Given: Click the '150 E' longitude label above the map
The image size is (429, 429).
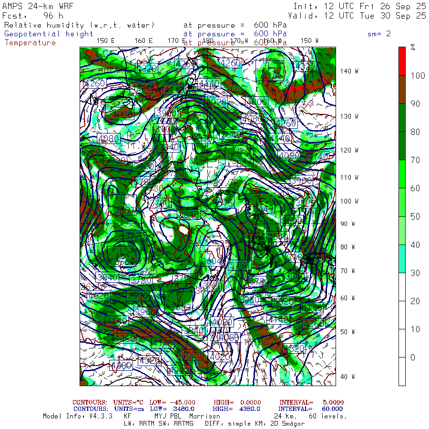Looking at the screenshot, I should click(105, 41).
